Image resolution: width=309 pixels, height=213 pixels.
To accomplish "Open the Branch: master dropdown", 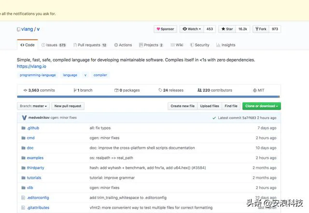I will point(33,106).
